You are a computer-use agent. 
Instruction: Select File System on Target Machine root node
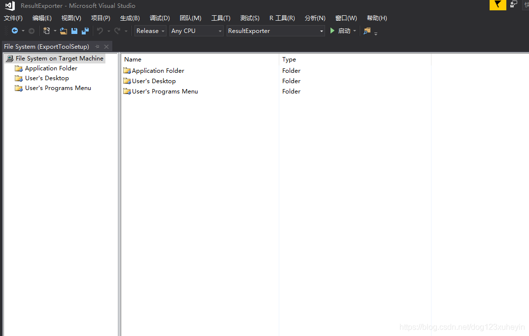[x=59, y=58]
